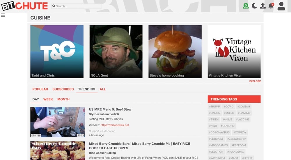
Task: Click the #TRUMP trending tag
Action: (x=214, y=106)
